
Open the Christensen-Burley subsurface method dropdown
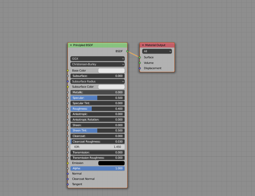[x=98, y=64]
